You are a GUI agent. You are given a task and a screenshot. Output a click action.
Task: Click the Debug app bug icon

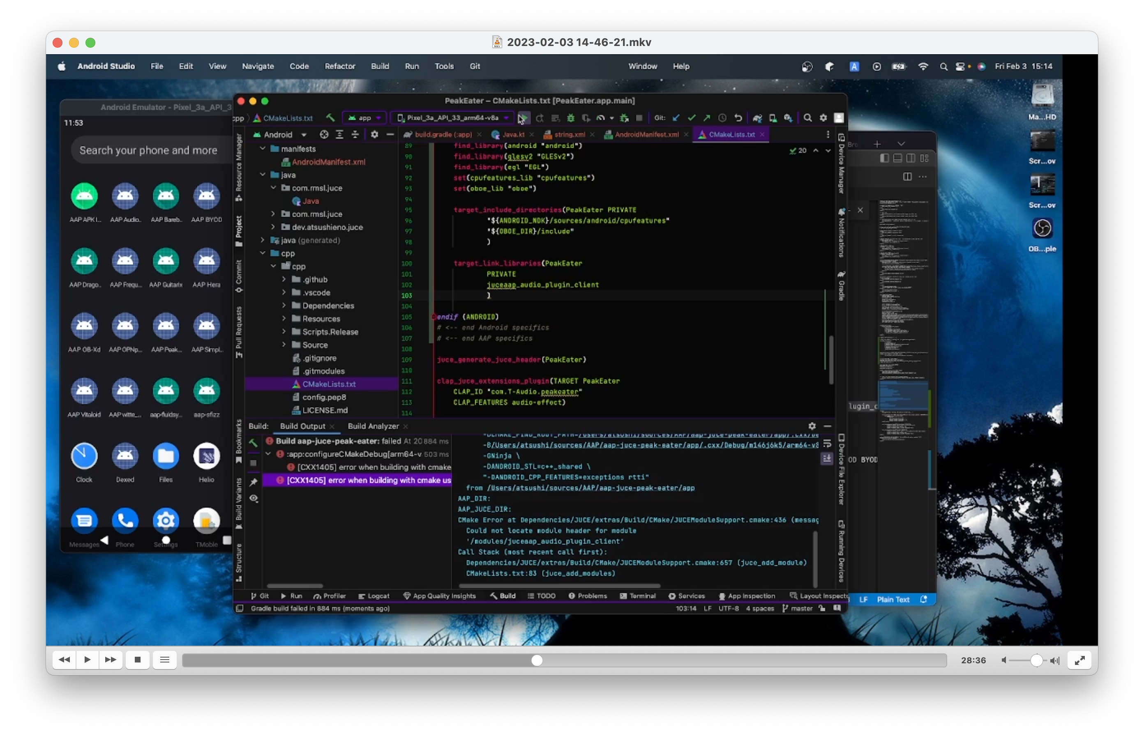point(570,117)
